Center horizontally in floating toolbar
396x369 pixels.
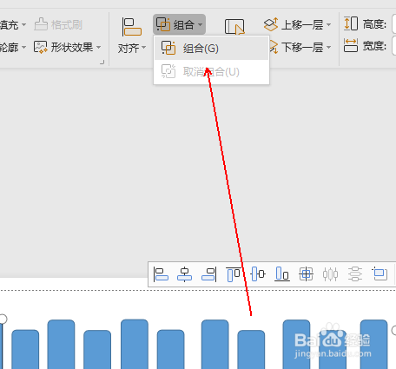tap(184, 274)
